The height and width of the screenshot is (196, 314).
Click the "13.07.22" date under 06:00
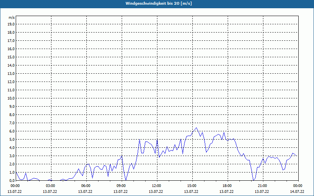[85, 192]
